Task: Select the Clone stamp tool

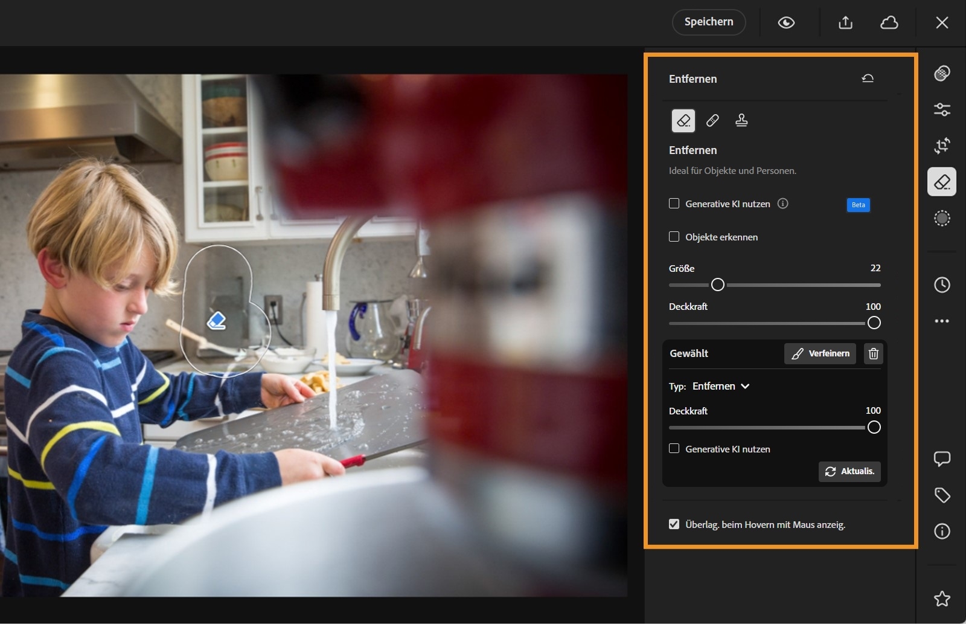Action: coord(741,121)
